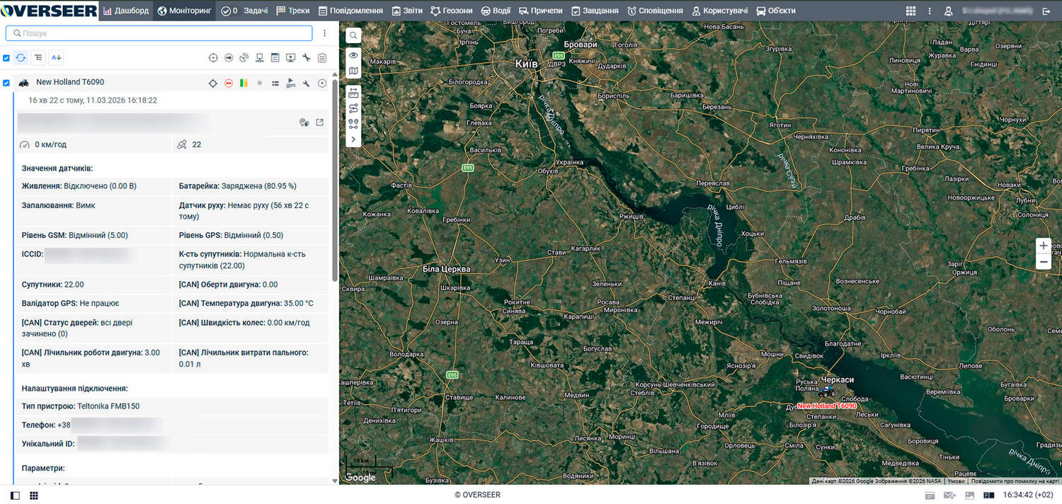Click the Пошук search input field
This screenshot has height=504, width=1062.
159,33
